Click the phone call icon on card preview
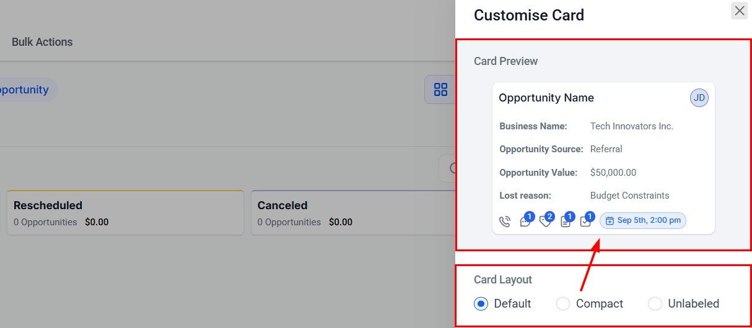Image resolution: width=752 pixels, height=328 pixels. tap(505, 222)
